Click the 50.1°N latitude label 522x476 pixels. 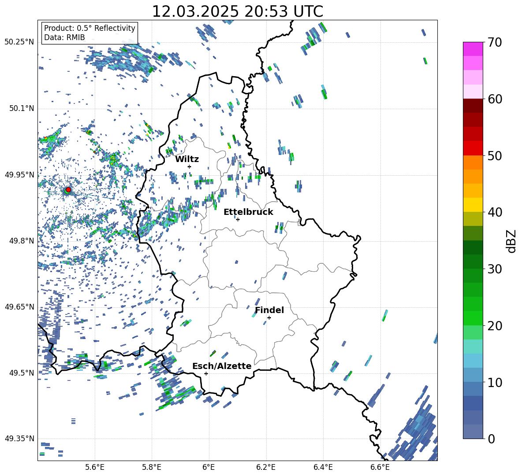(x=21, y=108)
